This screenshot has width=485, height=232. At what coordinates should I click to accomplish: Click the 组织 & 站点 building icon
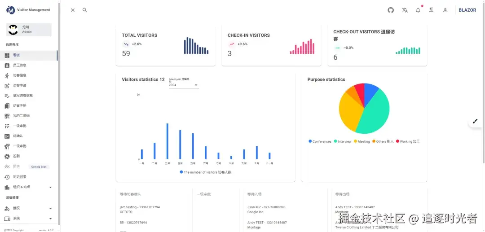coord(7,187)
